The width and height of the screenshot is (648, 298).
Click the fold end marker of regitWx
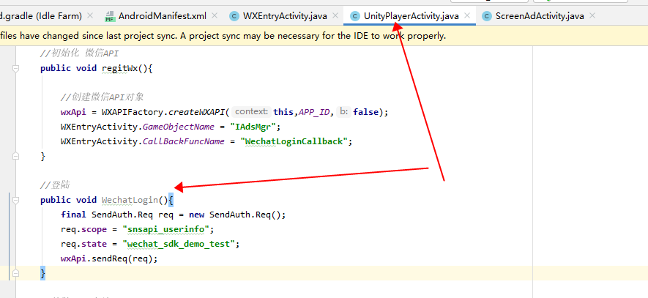[x=15, y=156]
